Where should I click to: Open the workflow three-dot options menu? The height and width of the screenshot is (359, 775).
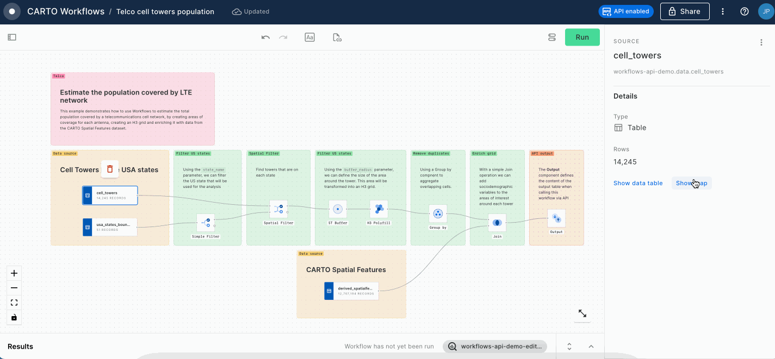723,11
